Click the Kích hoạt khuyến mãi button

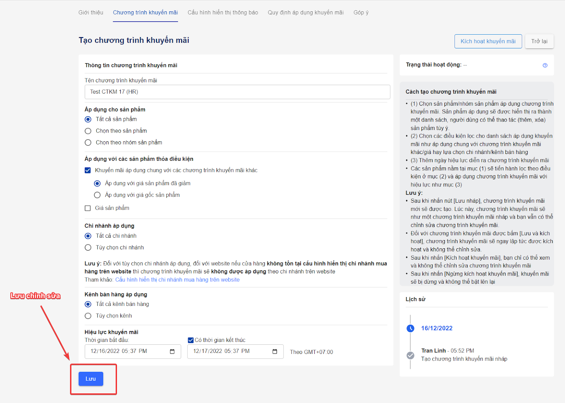pos(488,41)
